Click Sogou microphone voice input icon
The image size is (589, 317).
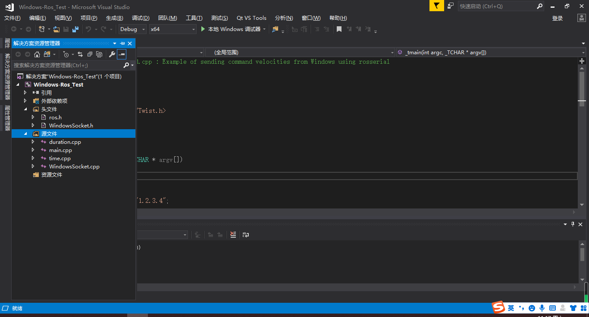pos(542,308)
